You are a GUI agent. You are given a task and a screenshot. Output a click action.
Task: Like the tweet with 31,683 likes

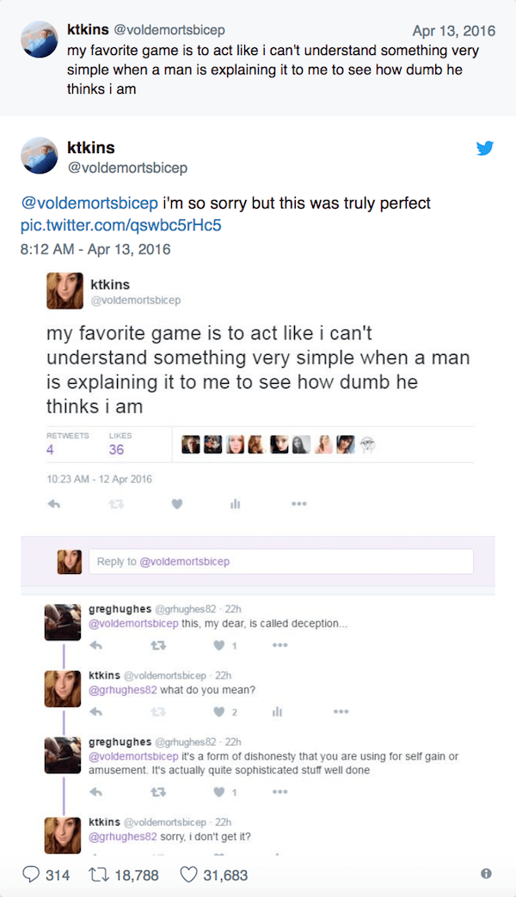coord(189,875)
